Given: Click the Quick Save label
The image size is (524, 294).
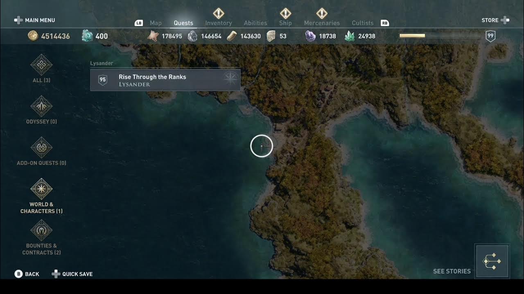Looking at the screenshot, I should tap(77, 274).
